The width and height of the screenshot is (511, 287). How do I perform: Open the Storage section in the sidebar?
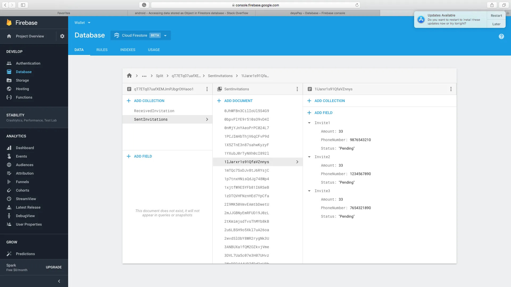22,80
